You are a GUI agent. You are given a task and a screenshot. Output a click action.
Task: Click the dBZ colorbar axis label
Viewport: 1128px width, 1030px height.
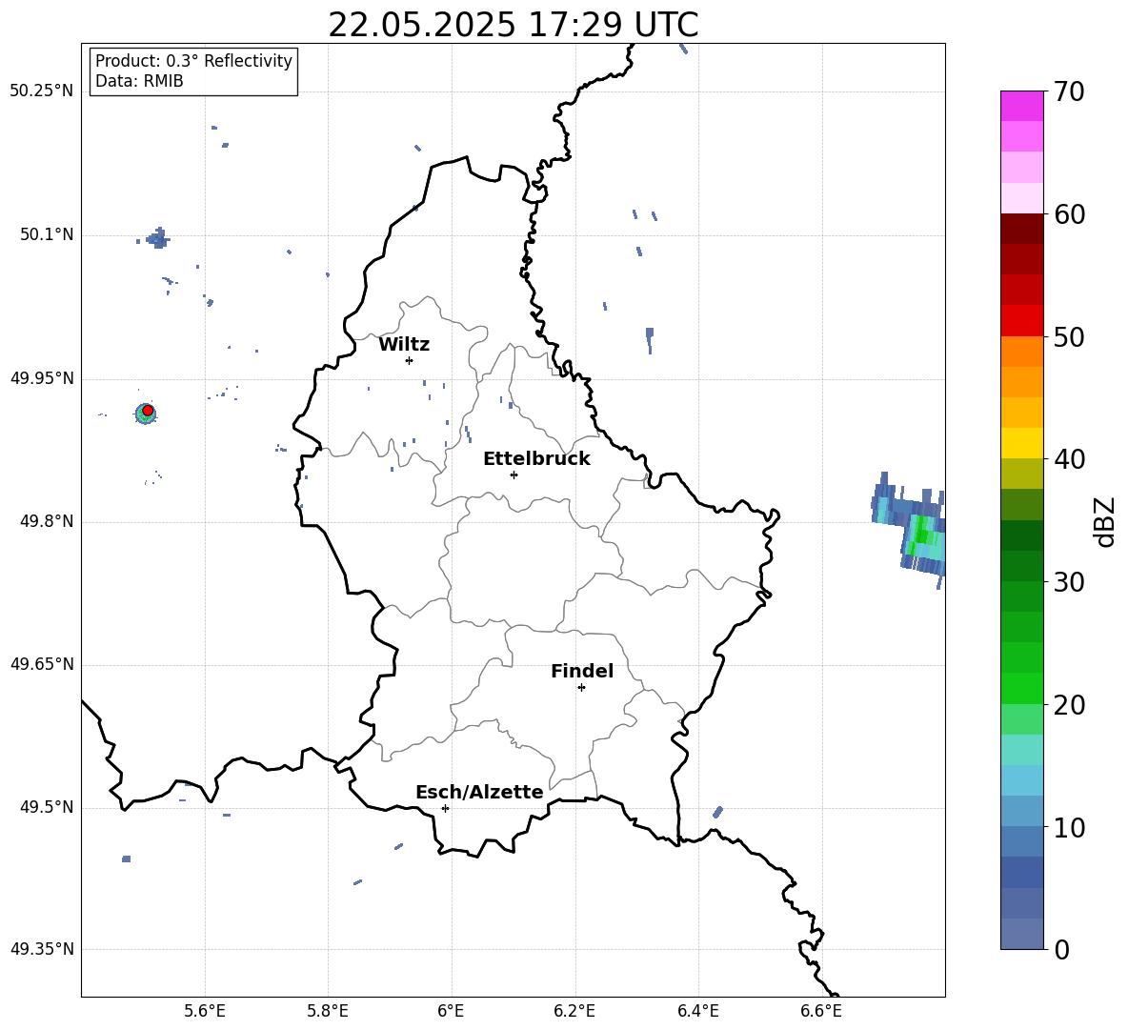pos(1106,521)
